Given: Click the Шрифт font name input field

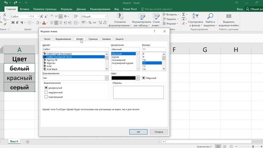Looking at the screenshot, I should coord(76,49).
